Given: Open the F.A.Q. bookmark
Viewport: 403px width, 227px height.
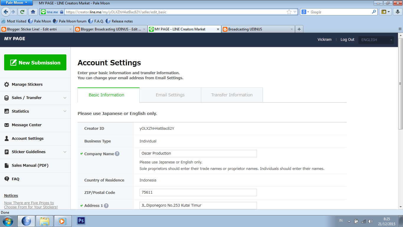Looking at the screenshot, I should point(96,21).
